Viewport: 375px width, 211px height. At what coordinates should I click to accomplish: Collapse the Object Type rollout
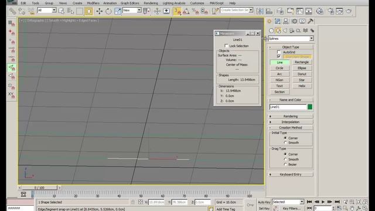click(291, 47)
